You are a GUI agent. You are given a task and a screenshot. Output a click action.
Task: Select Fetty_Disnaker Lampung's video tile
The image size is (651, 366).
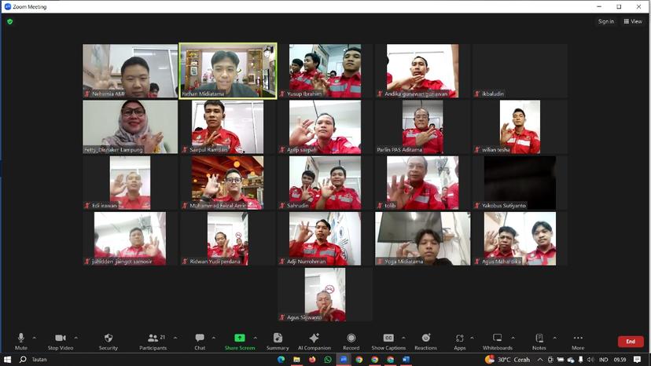[130, 127]
